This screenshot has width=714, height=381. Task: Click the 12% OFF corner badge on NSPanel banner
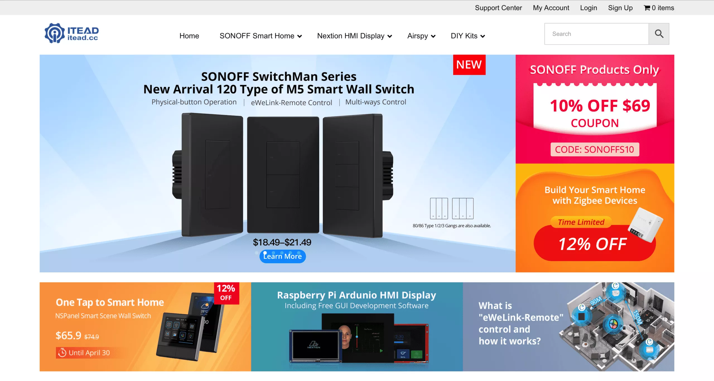click(x=226, y=292)
